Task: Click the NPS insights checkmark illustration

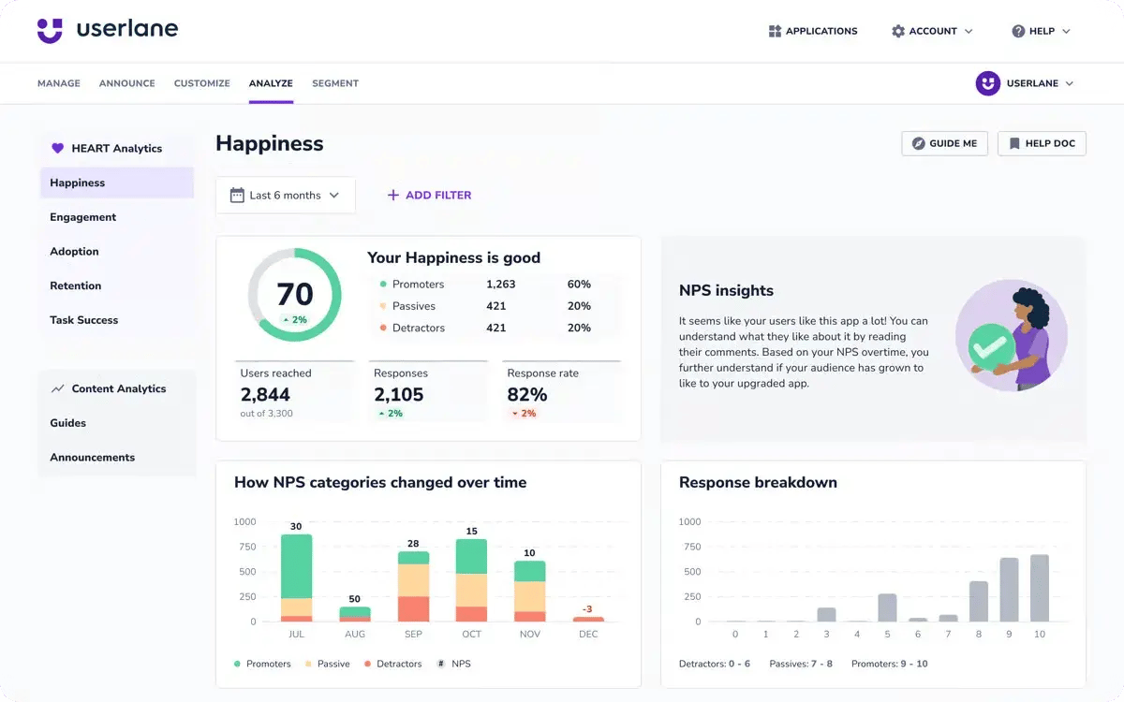Action: coord(989,347)
